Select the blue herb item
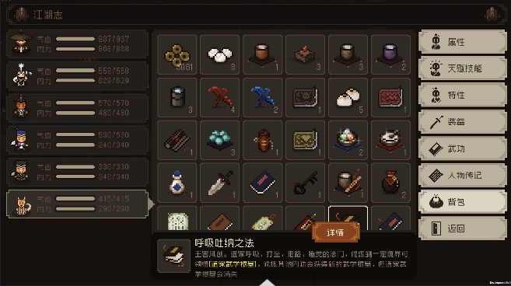Image resolution: width=511 pixels, height=286 pixels. coord(262,97)
